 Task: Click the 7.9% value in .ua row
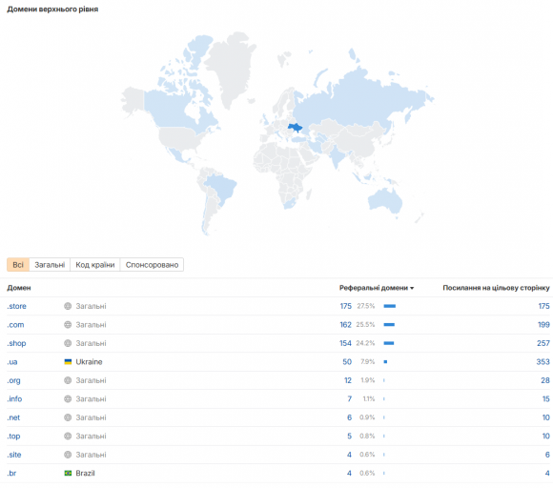click(x=367, y=362)
